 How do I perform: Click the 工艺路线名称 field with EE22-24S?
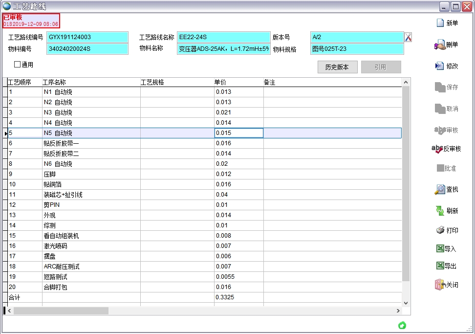(223, 37)
